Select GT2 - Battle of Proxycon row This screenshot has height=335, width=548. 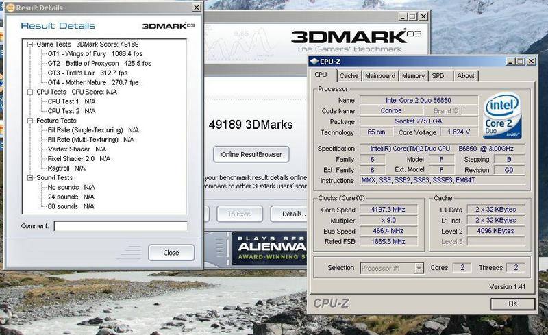point(99,63)
